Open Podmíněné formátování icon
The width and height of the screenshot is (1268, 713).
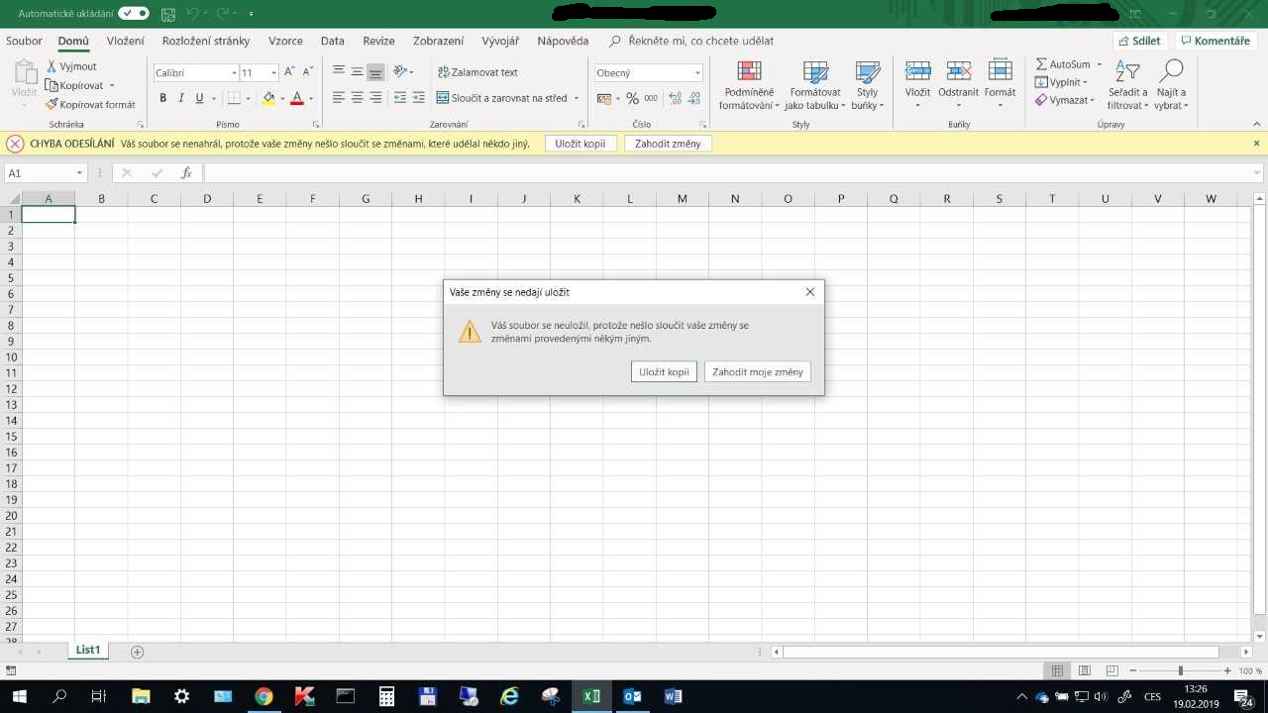[749, 72]
